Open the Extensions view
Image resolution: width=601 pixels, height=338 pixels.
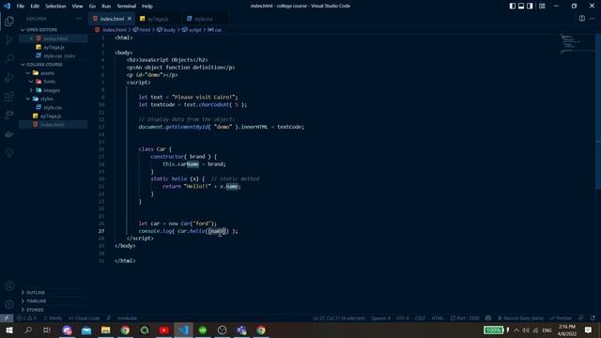pyautogui.click(x=9, y=96)
